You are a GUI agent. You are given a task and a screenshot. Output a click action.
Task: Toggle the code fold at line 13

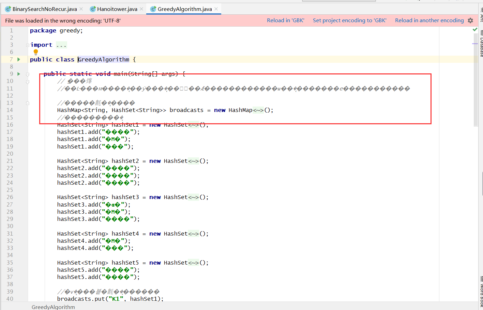coord(27,103)
